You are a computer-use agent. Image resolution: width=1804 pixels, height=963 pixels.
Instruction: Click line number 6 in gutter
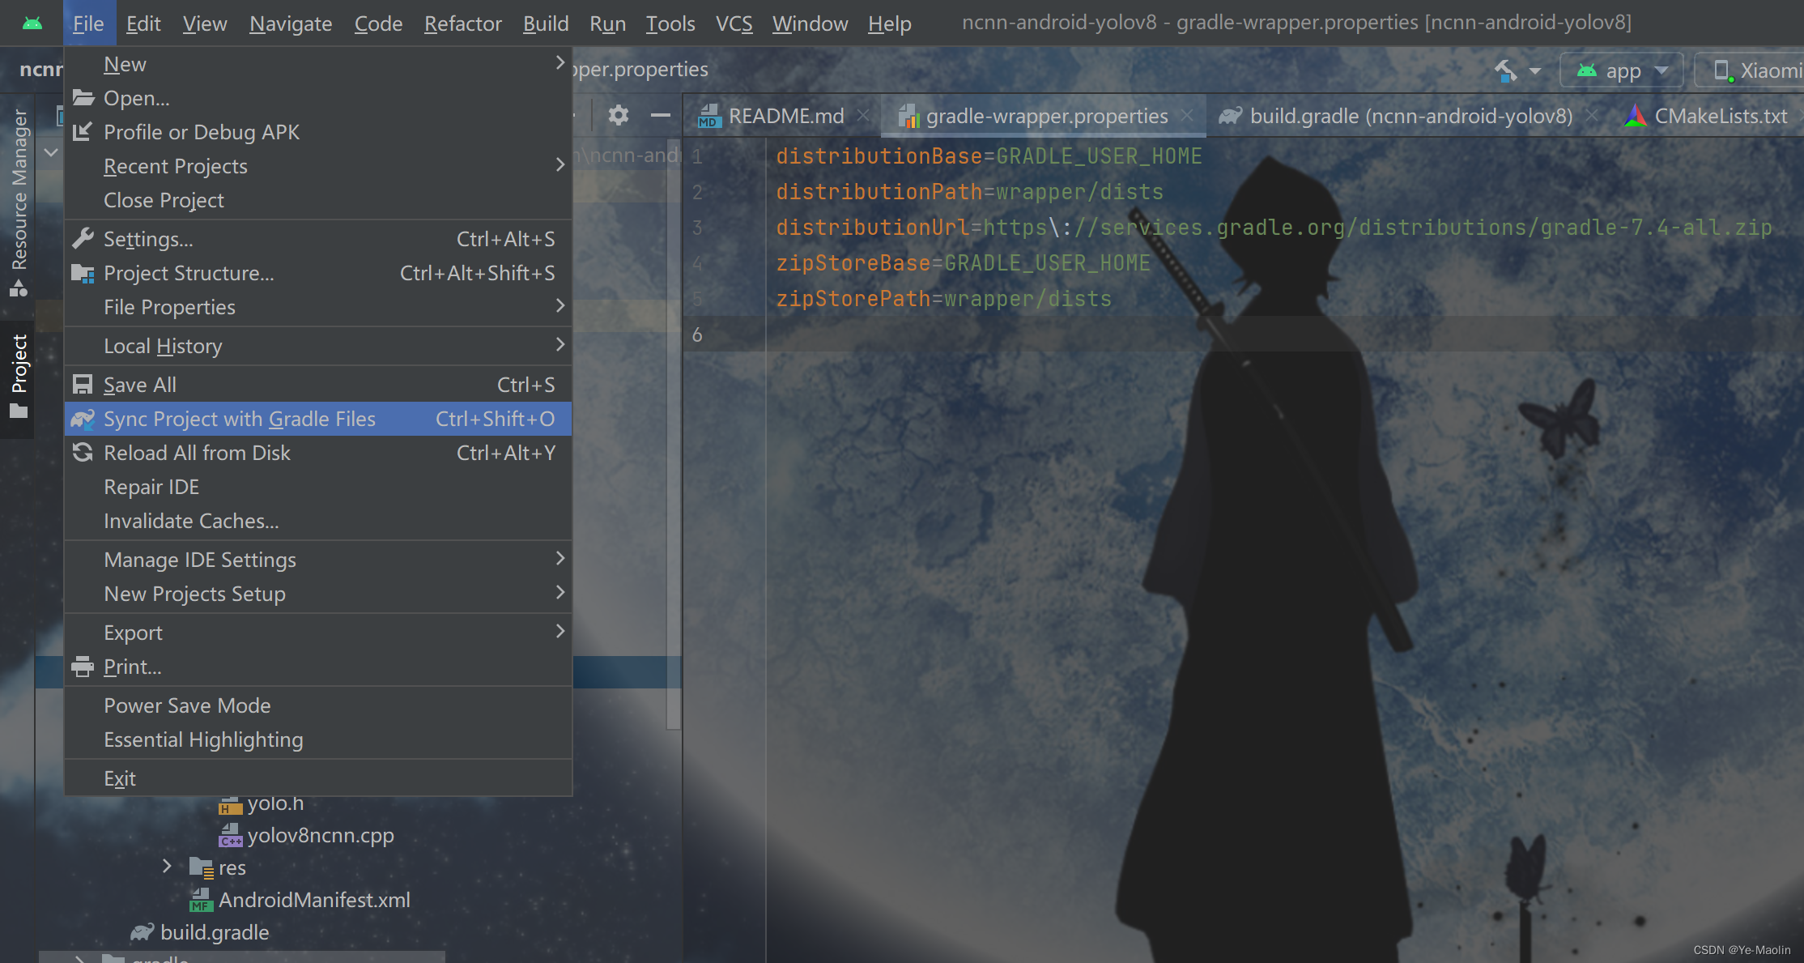[x=697, y=334]
